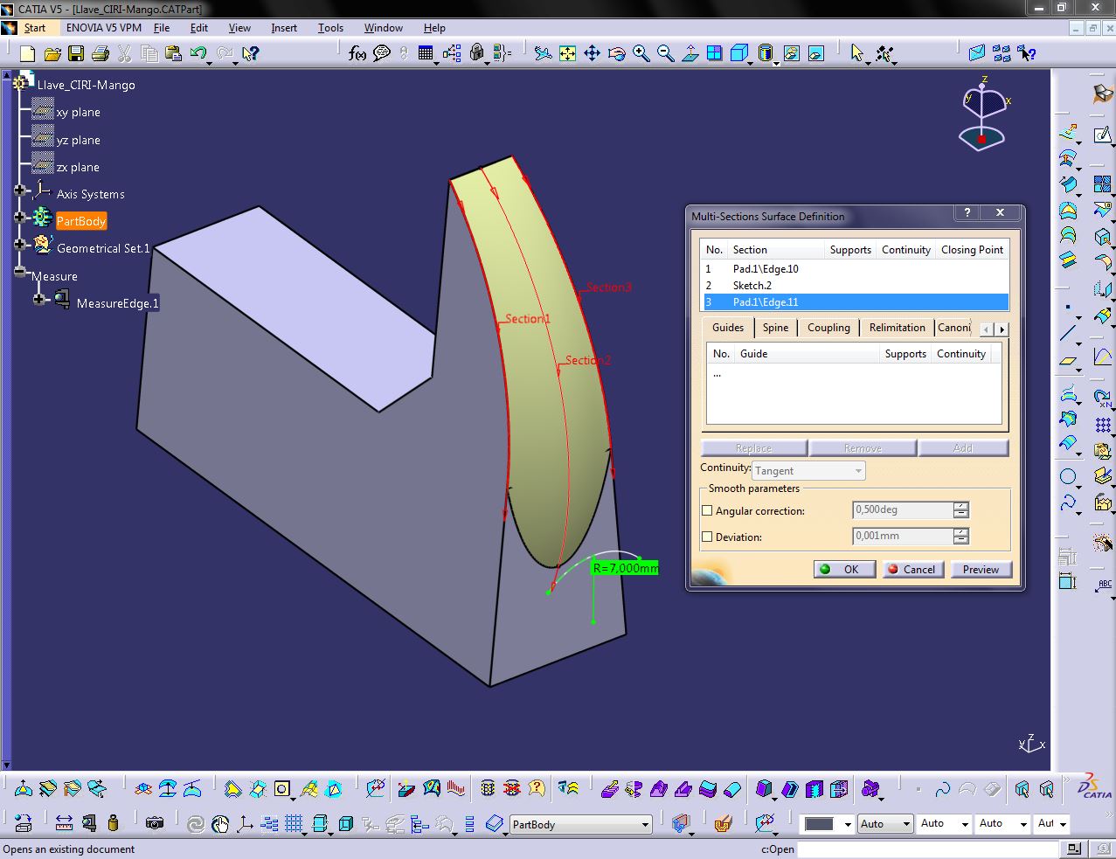
Task: Click the Save icon in toolbar
Action: (x=76, y=54)
